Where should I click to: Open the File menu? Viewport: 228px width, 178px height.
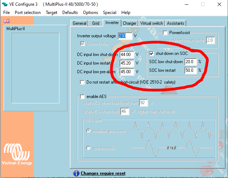[x=6, y=12]
